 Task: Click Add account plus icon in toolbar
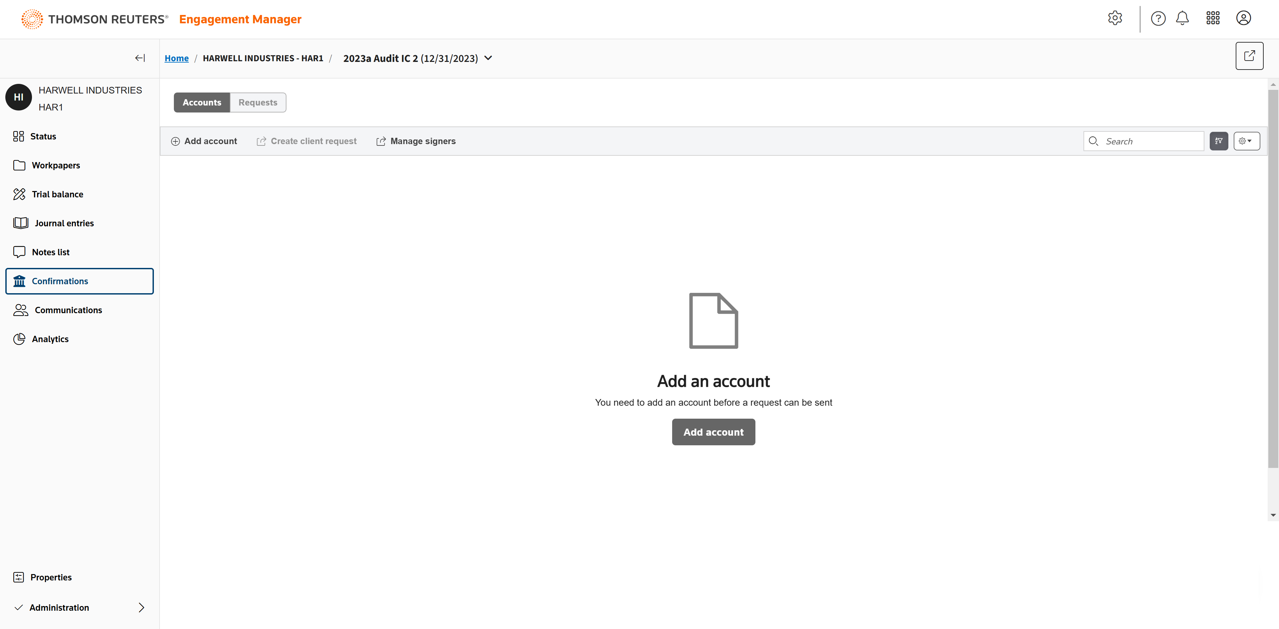tap(175, 141)
